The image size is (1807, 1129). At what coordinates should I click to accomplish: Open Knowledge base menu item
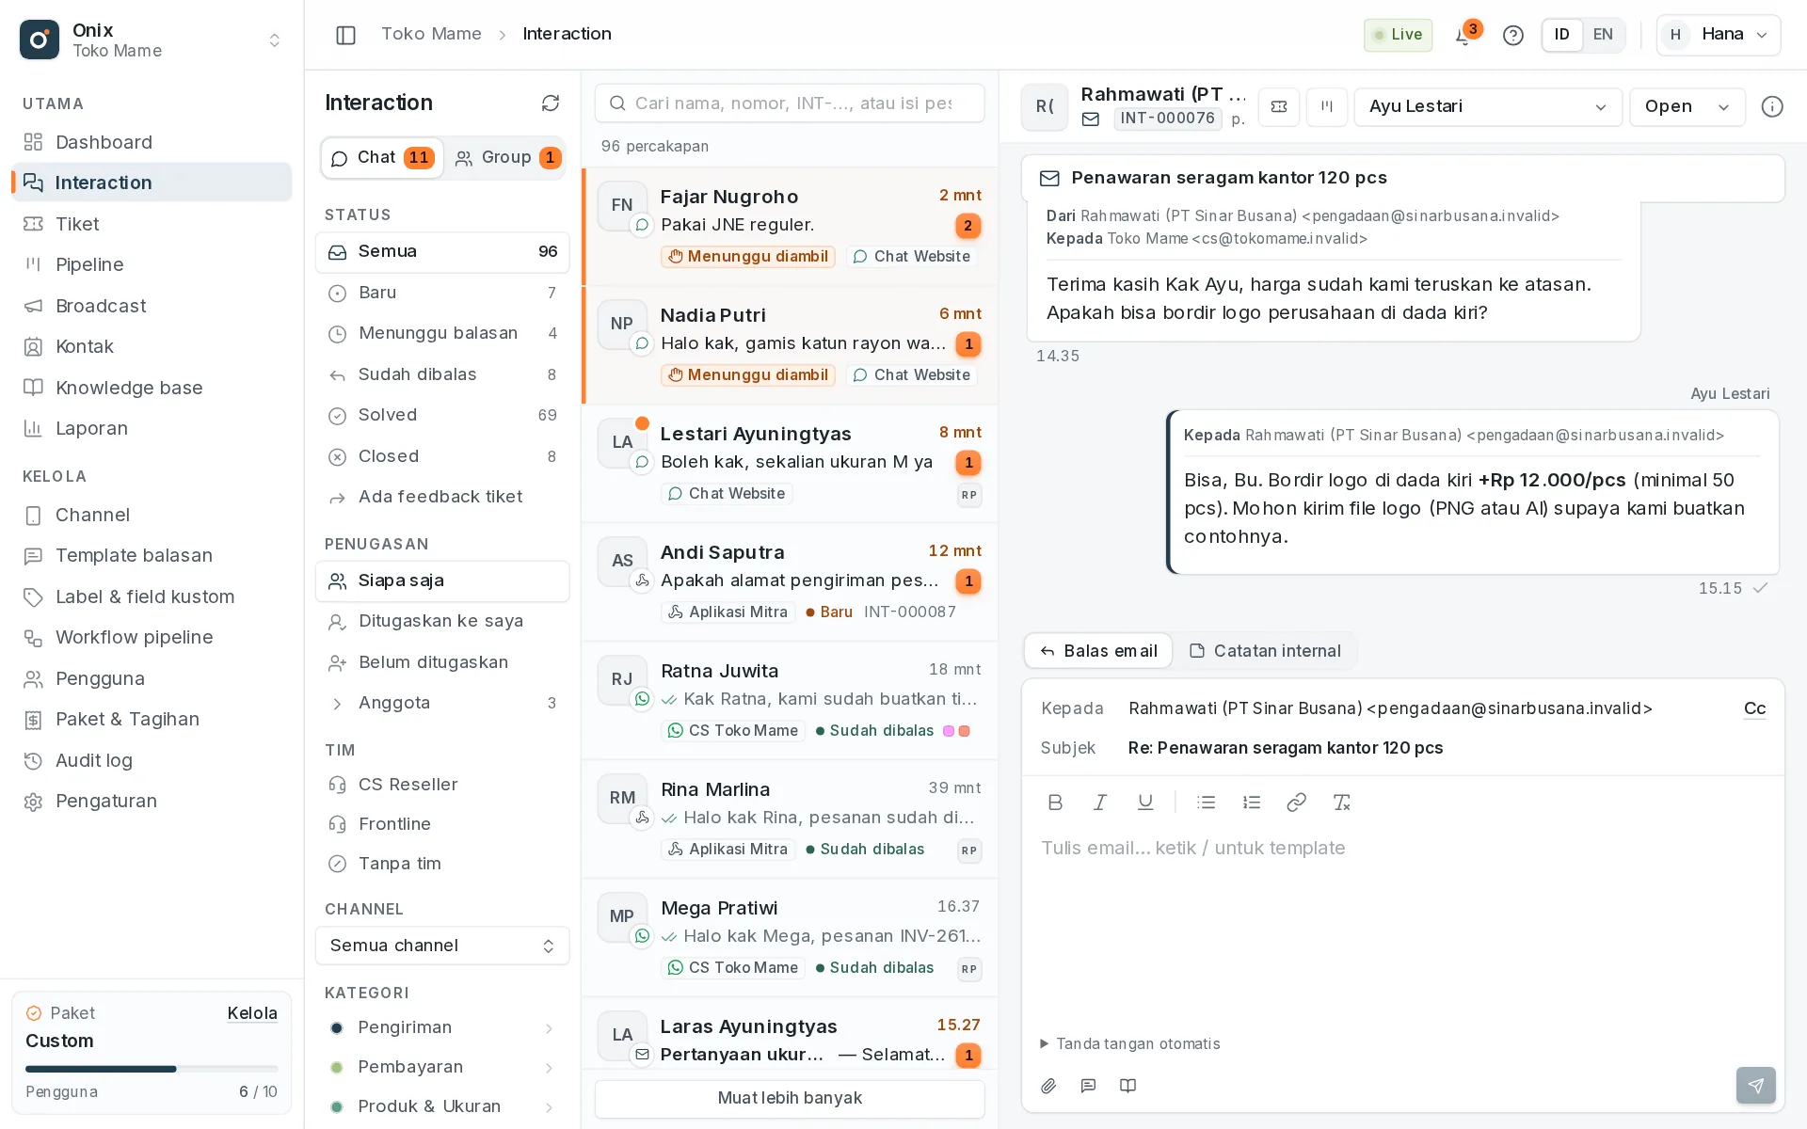pyautogui.click(x=152, y=388)
